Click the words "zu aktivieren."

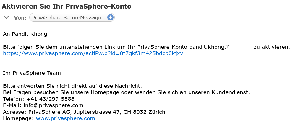[x=272, y=47]
